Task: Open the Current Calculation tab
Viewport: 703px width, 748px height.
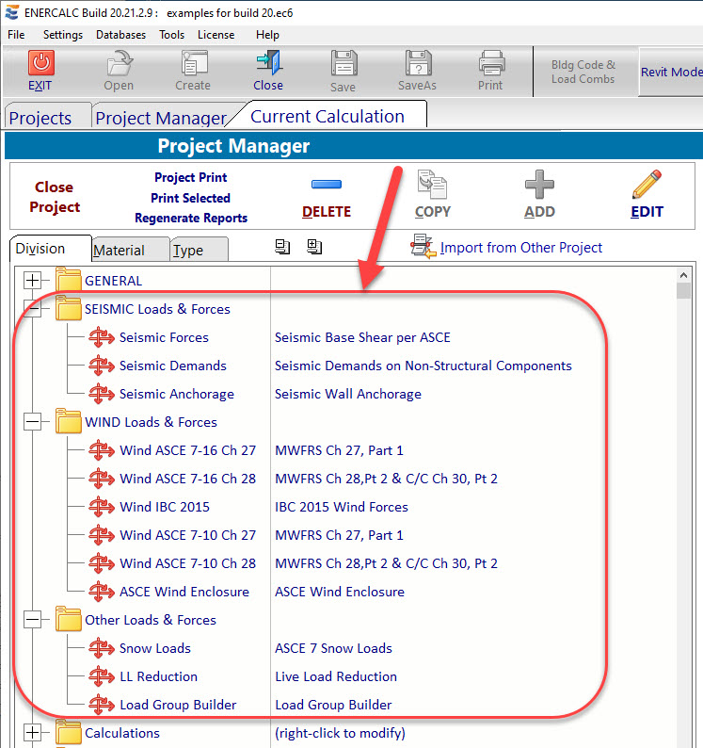Action: click(327, 117)
